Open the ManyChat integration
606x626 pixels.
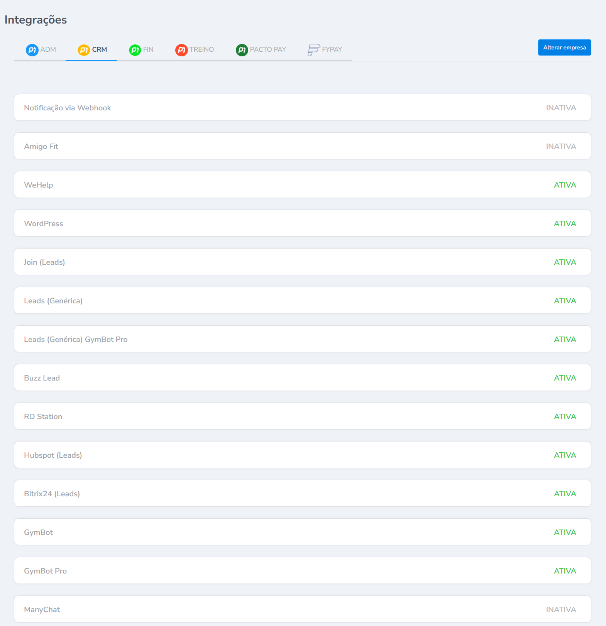click(303, 609)
